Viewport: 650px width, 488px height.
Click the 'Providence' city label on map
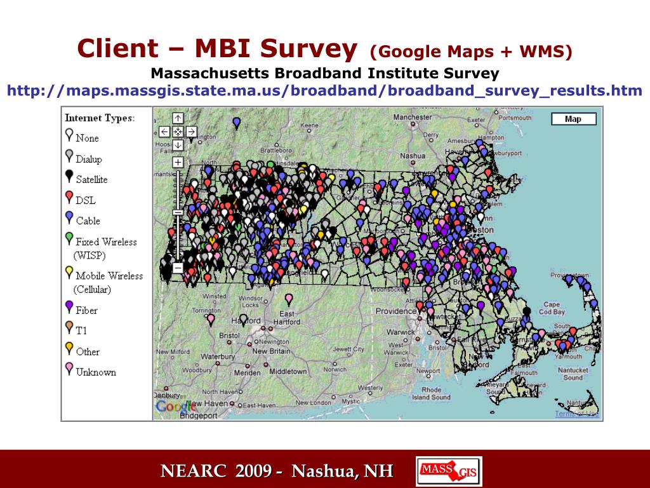396,311
